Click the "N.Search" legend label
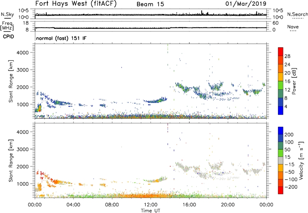This screenshot has width=308, height=213. (297, 14)
